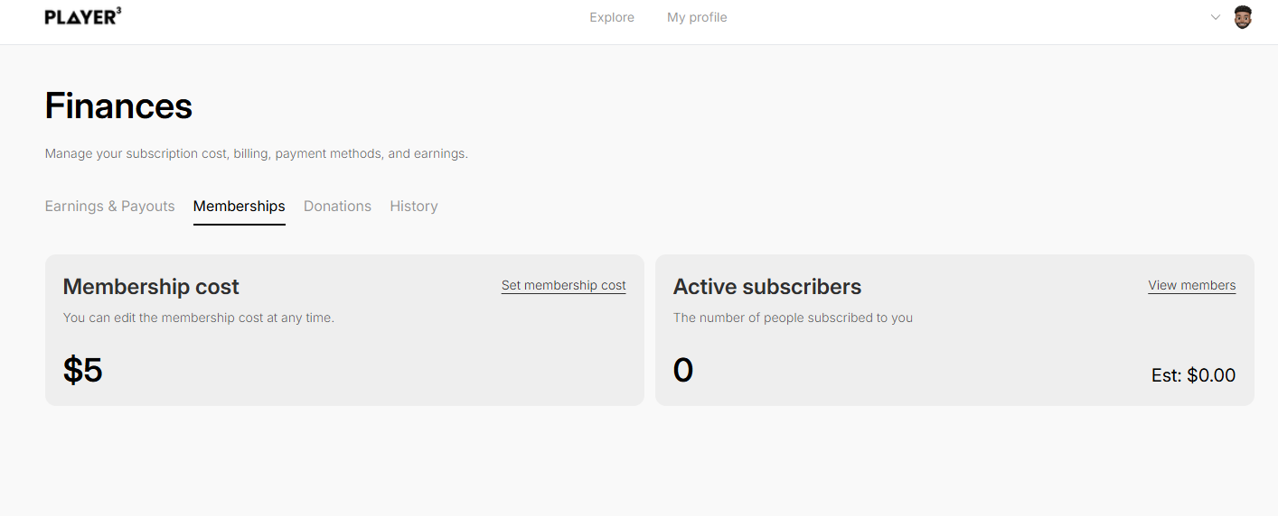Screen dimensions: 1278x516
Task: Click the $5 membership price value
Action: point(83,370)
